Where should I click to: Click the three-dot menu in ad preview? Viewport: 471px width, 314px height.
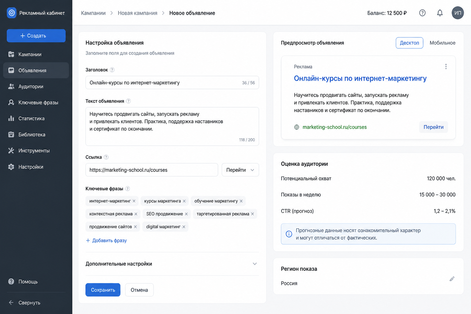pos(446,67)
